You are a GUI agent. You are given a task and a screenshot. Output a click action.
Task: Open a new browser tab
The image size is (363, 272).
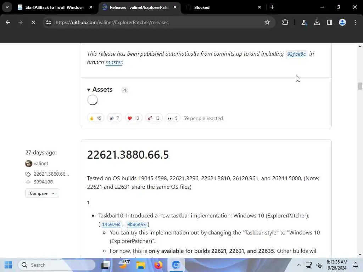272,7
